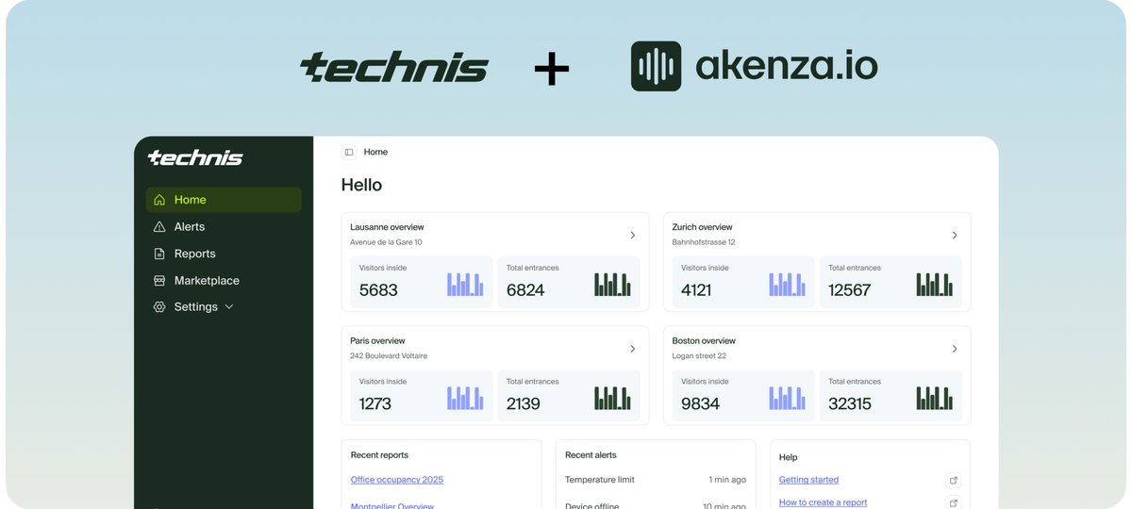Click 242 Boulevard Voltaire address
Screen dimensions: 1132x509
coord(389,356)
